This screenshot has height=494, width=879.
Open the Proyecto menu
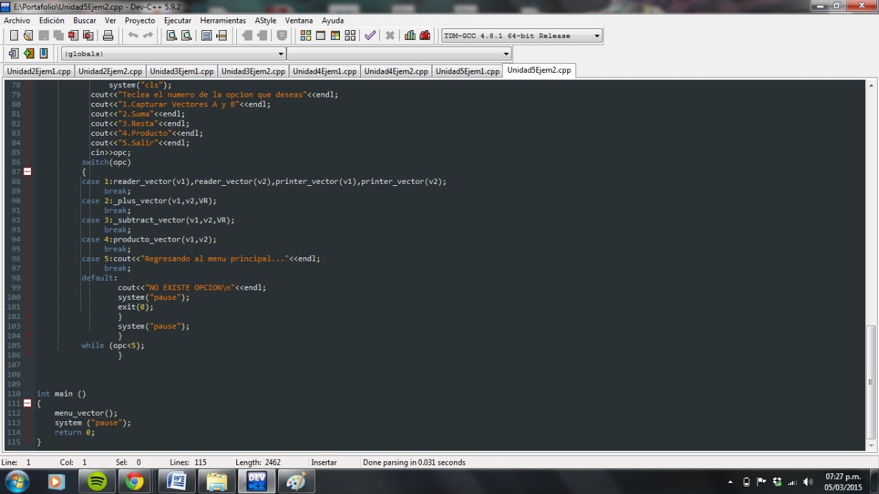pos(139,21)
